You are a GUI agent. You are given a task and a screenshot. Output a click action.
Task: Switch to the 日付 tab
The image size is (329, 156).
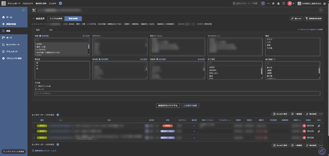pos(51,30)
